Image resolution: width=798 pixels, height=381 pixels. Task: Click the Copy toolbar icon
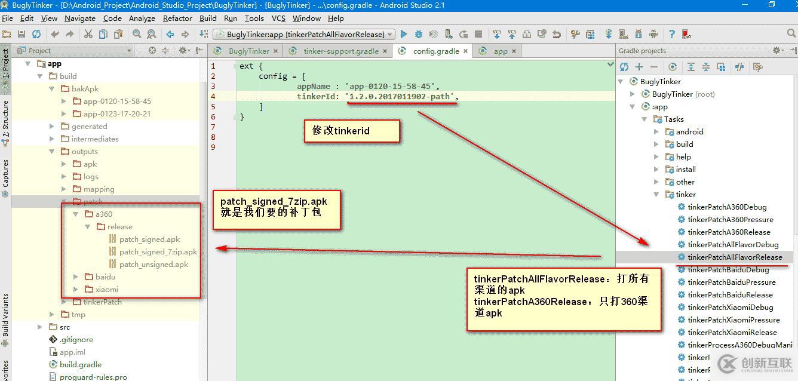[x=103, y=34]
